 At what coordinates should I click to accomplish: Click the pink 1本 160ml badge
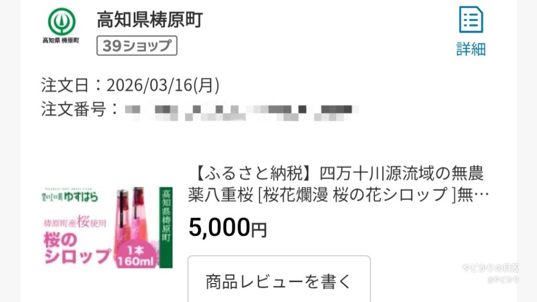pyautogui.click(x=136, y=256)
